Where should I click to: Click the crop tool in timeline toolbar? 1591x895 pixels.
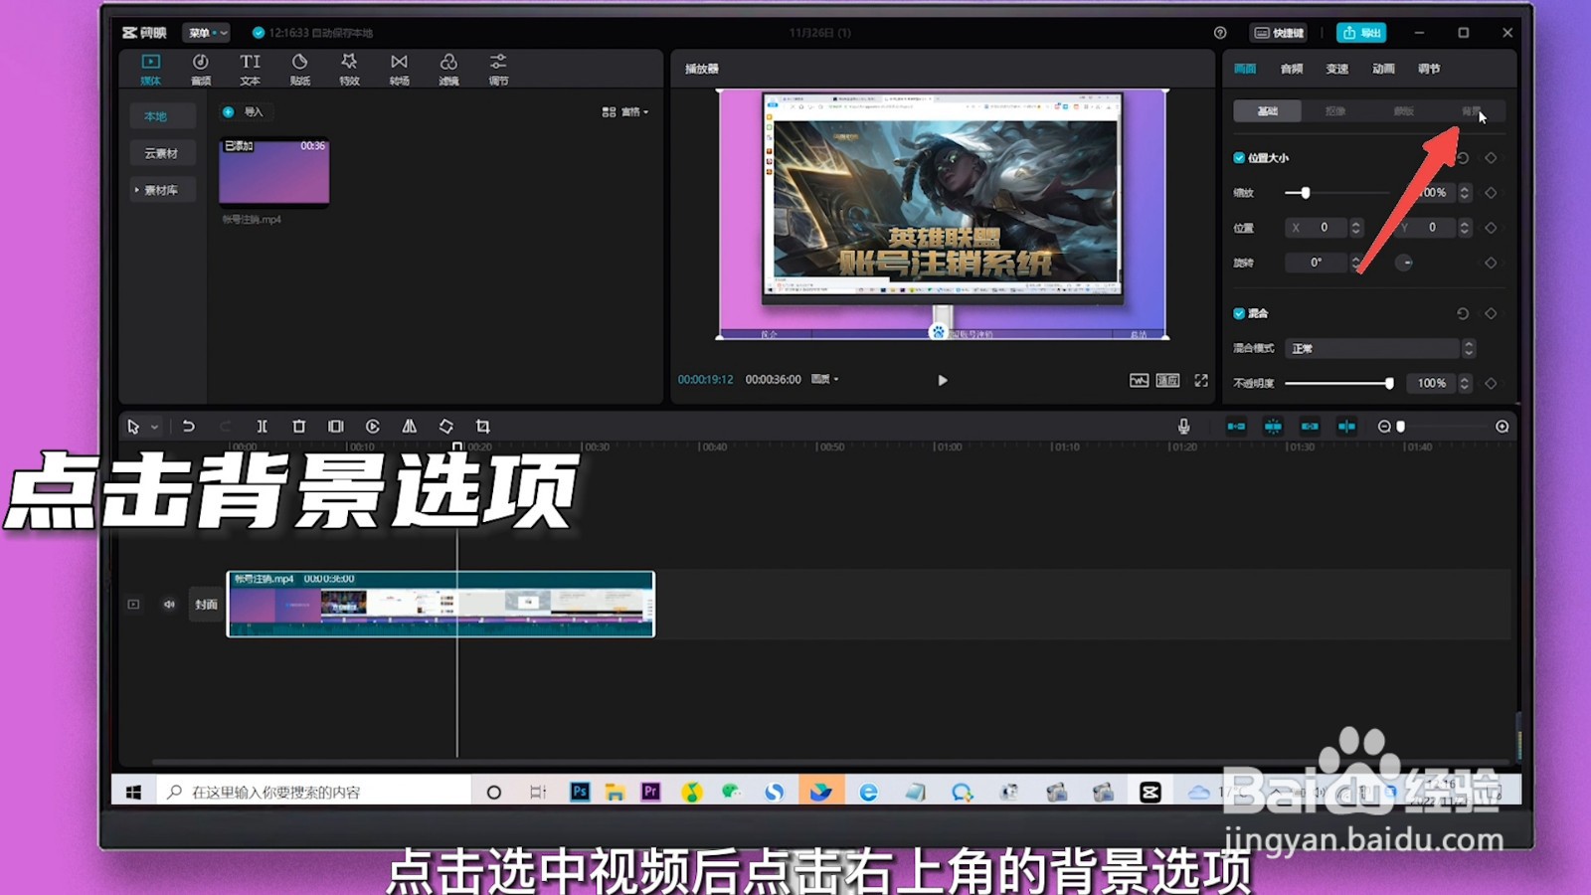tap(482, 427)
